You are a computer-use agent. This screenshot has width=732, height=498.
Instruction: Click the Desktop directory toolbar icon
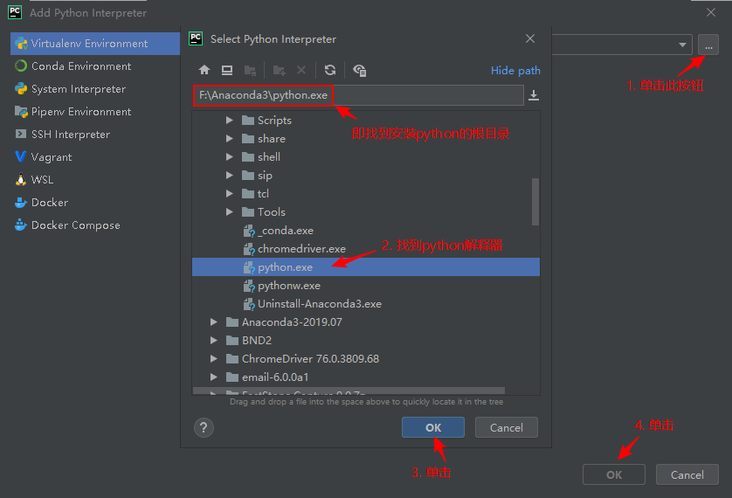227,70
